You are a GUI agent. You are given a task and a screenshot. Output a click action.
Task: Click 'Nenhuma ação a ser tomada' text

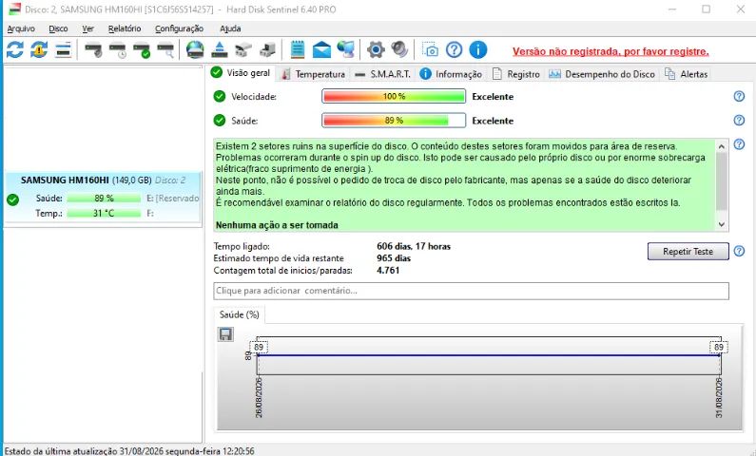[277, 225]
